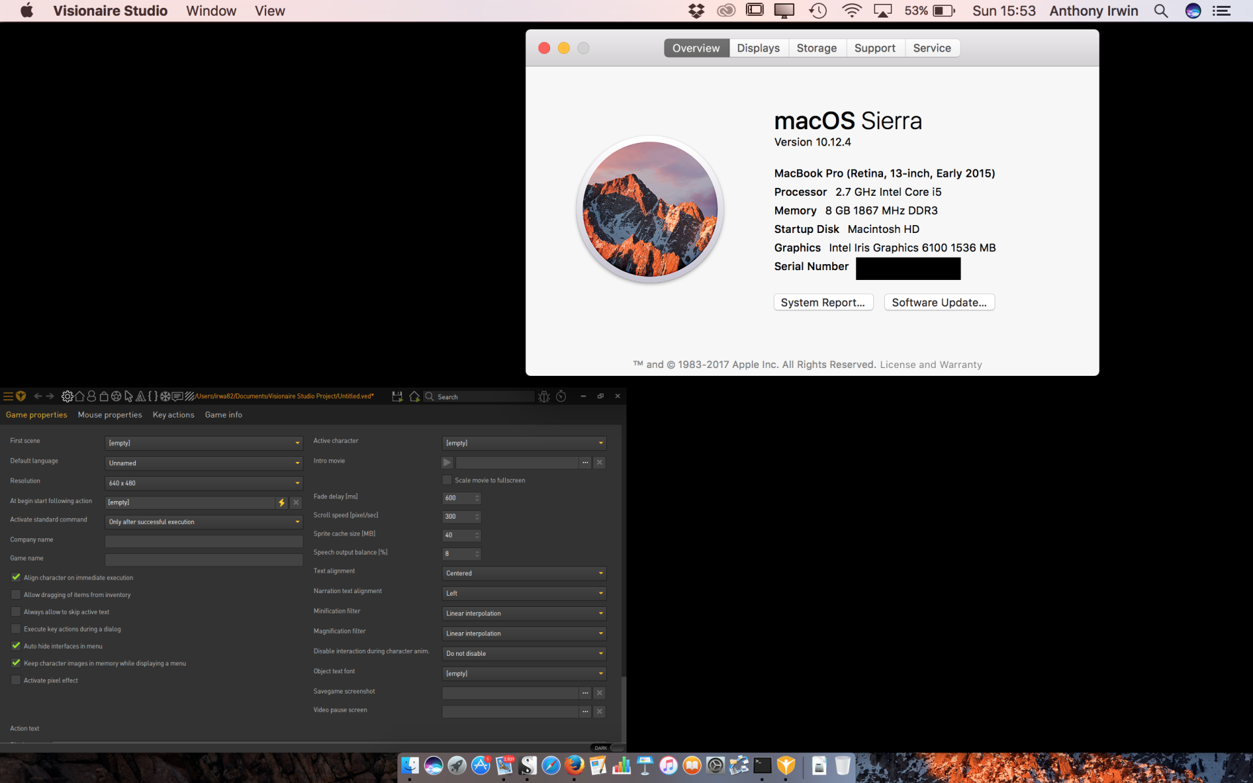Enable Activate pixel effect checkbox
The image size is (1253, 783).
click(x=16, y=680)
